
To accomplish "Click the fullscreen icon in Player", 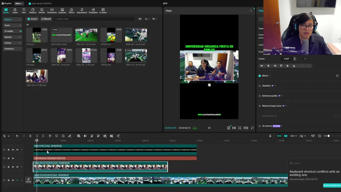I will point(252,128).
